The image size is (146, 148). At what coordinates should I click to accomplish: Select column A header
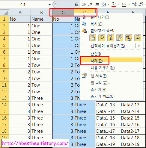(x=20, y=13)
